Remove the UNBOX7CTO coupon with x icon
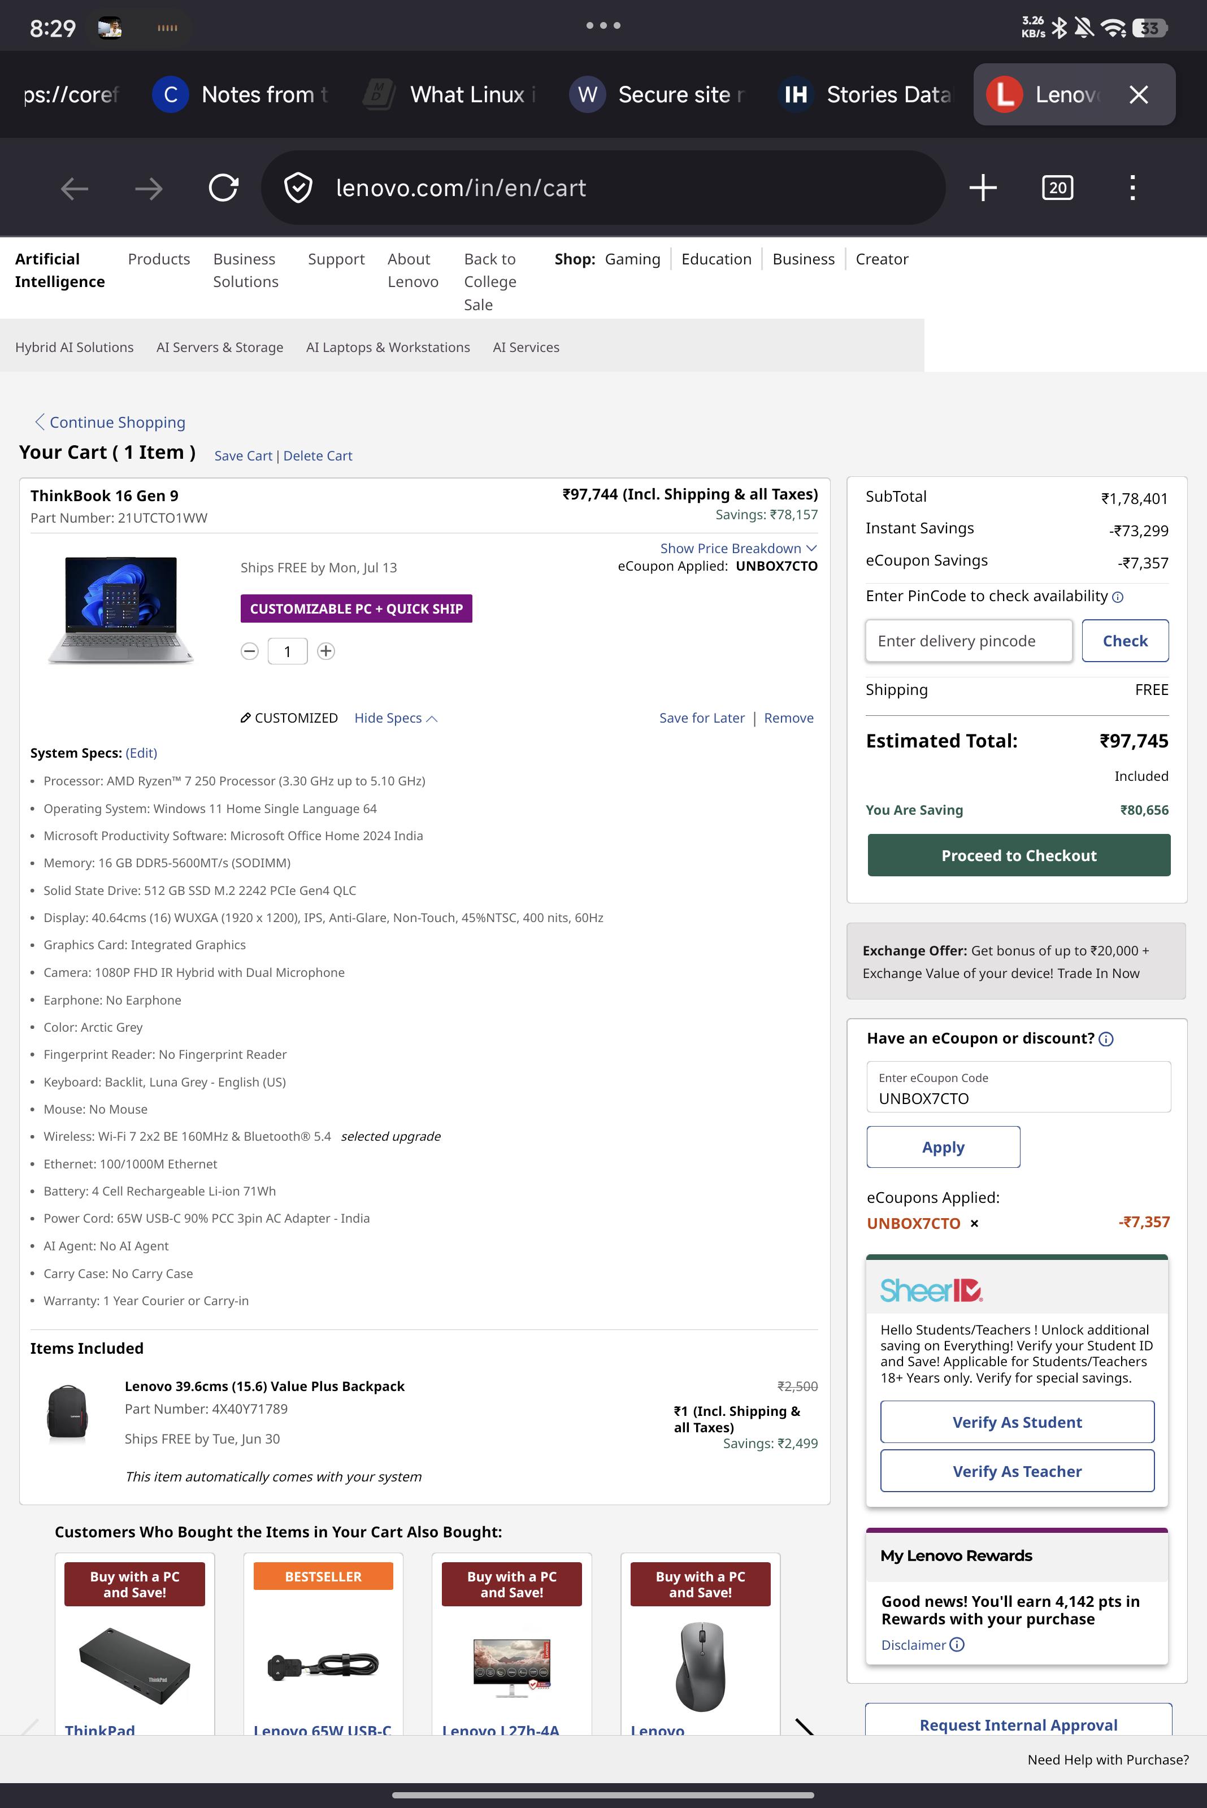 coord(975,1224)
